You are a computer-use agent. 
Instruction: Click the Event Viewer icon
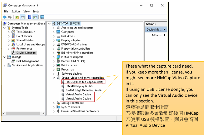point(13,36)
